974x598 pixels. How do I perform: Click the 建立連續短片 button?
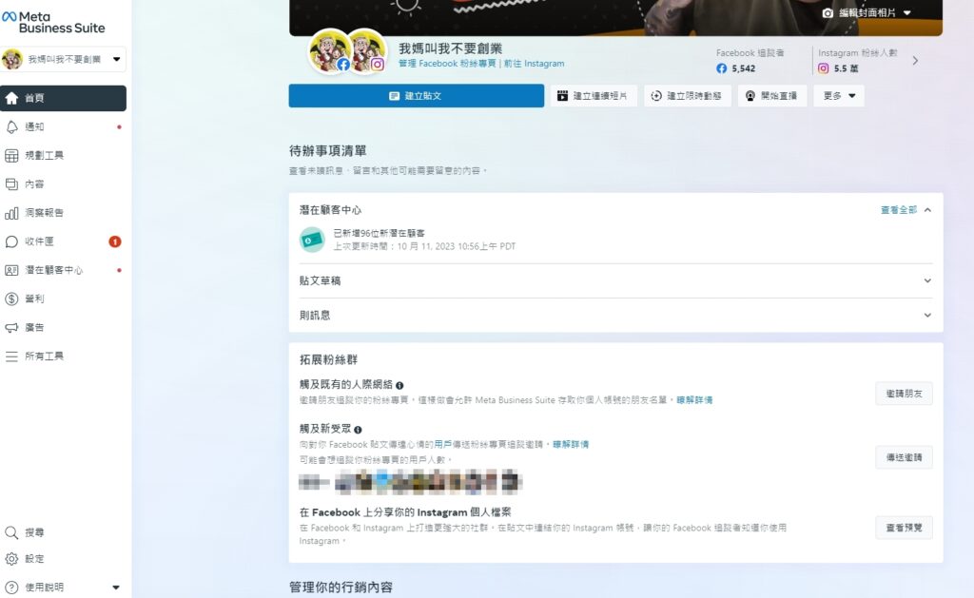coord(594,96)
